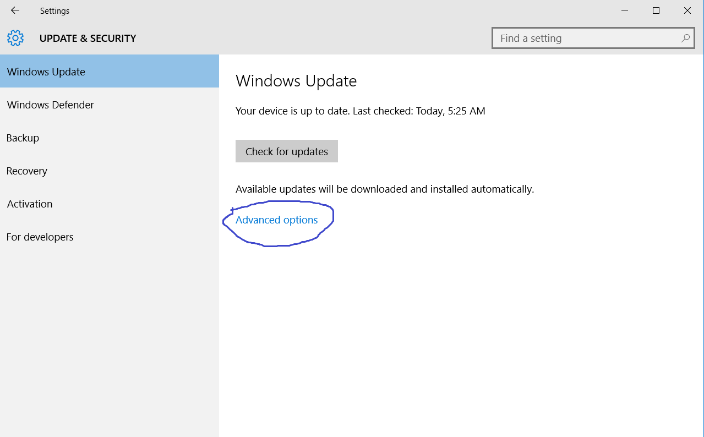Viewport: 704px width, 437px height.
Task: Close the Settings window
Action: coord(687,10)
